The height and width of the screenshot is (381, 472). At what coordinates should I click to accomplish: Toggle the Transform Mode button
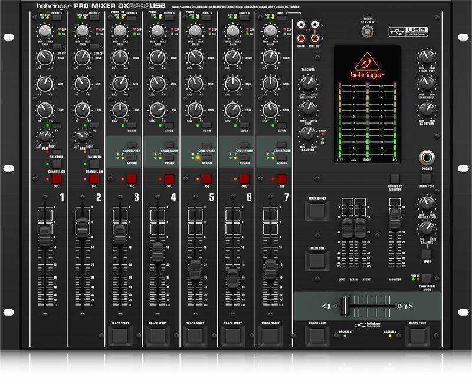427,279
